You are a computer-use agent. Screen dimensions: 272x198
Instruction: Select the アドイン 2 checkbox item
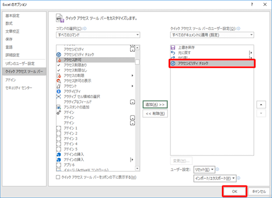pos(96,134)
